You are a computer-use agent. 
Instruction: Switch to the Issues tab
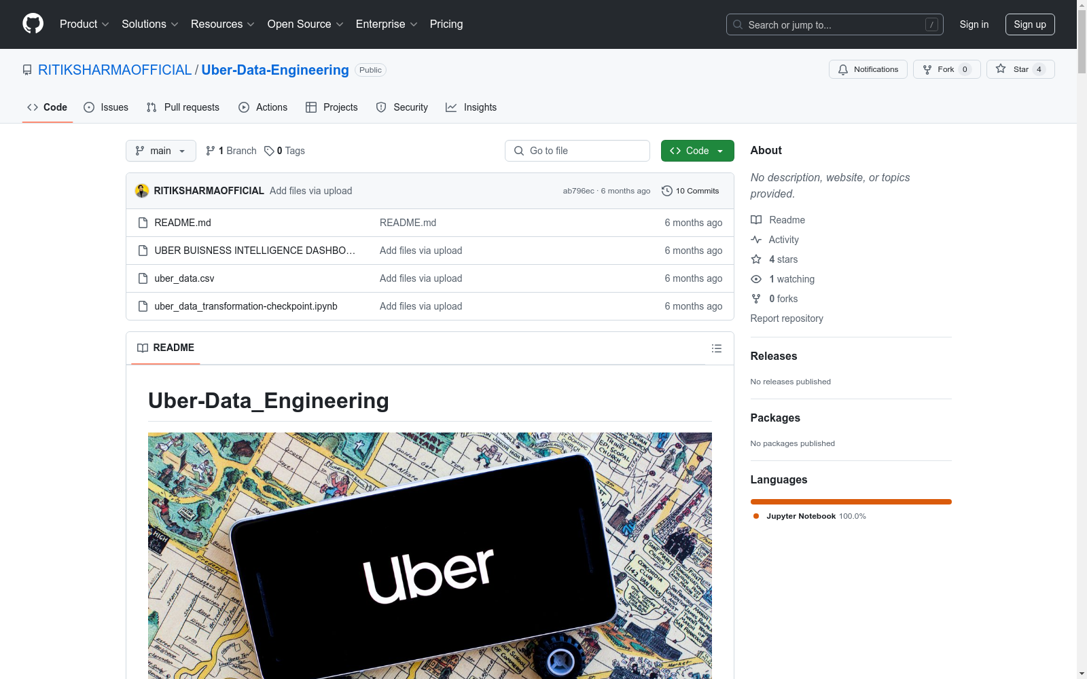coord(106,107)
